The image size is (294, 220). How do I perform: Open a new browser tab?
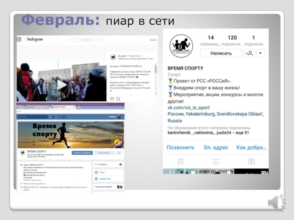point(79,107)
